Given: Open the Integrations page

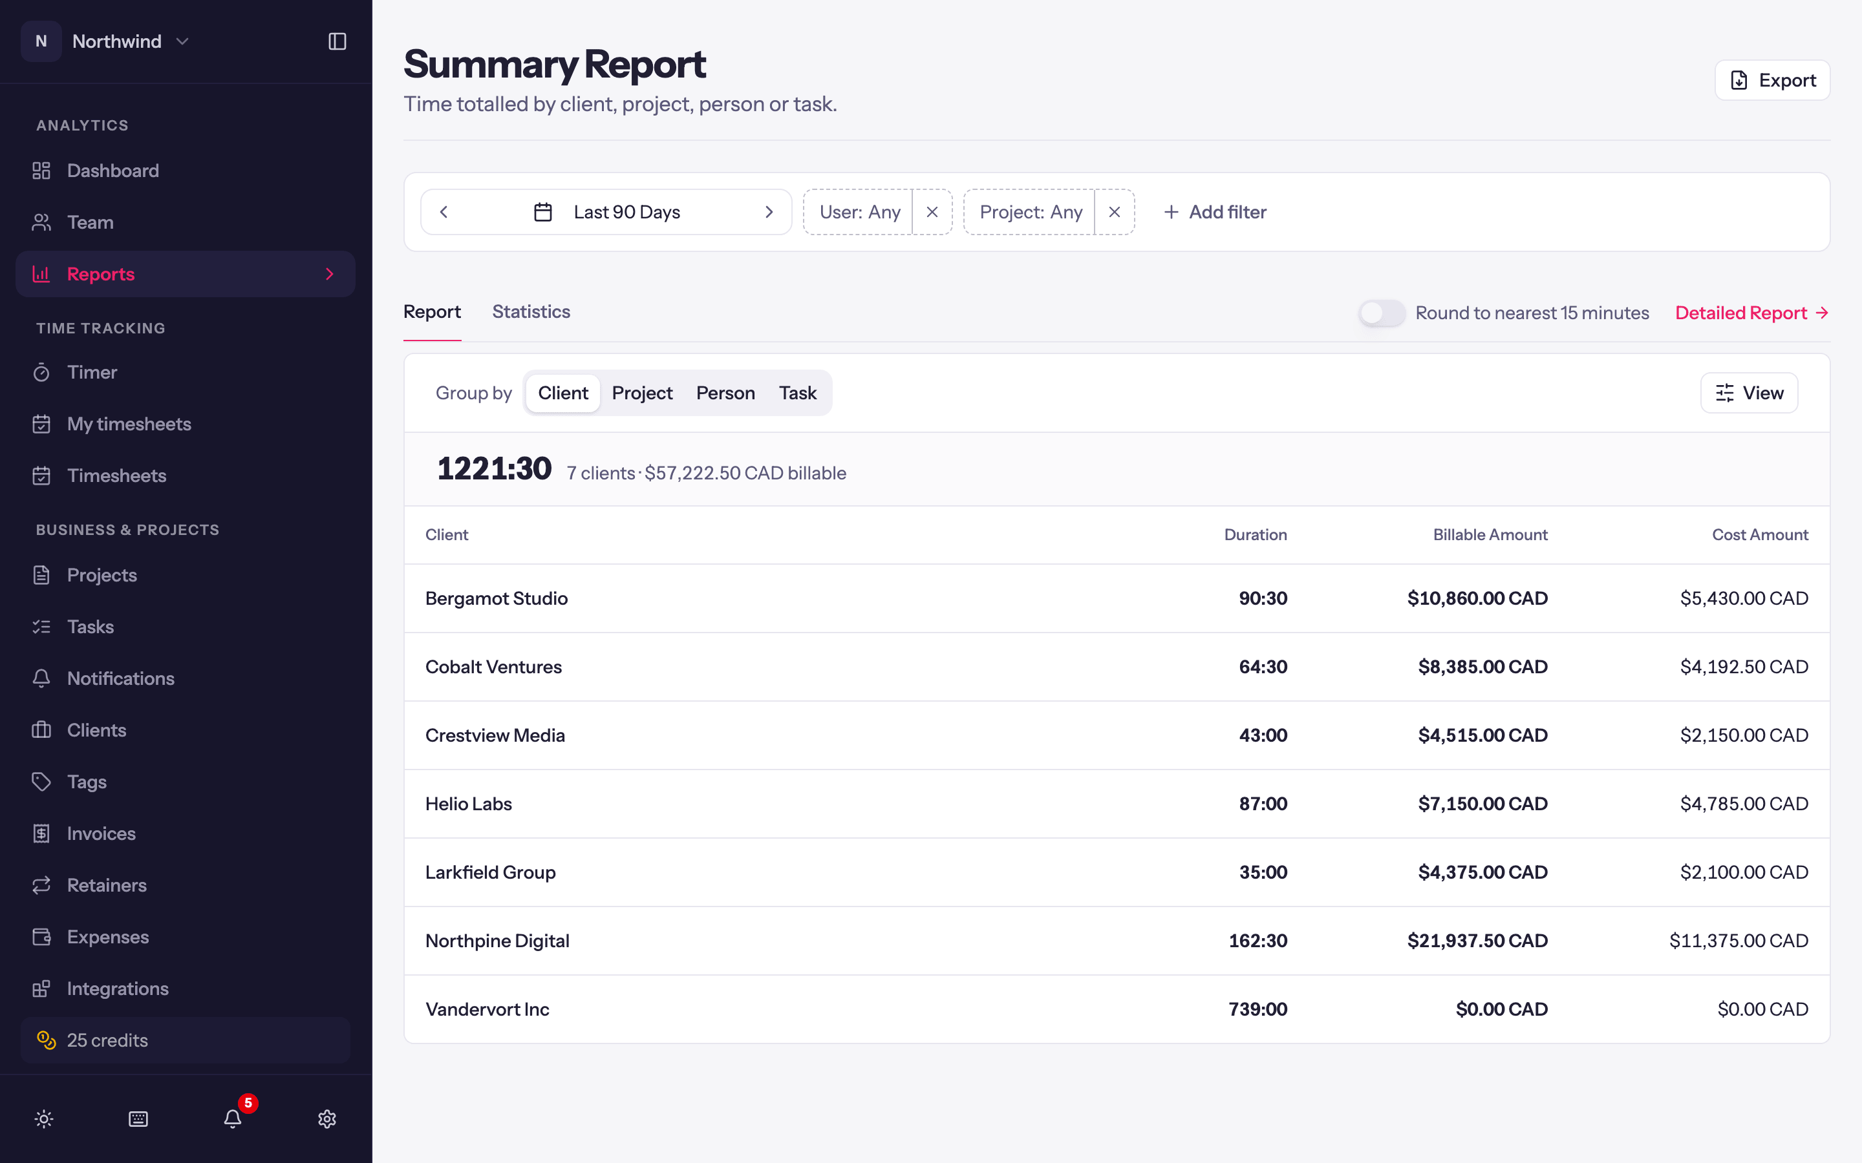Looking at the screenshot, I should click(x=186, y=989).
